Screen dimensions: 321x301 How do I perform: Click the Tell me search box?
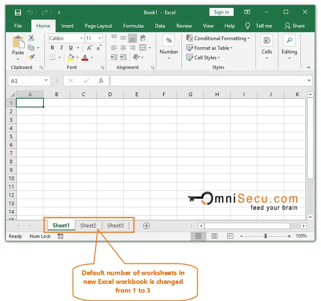[259, 26]
